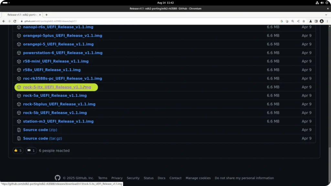Click the GitHub logo in the footer

pyautogui.click(x=58, y=178)
